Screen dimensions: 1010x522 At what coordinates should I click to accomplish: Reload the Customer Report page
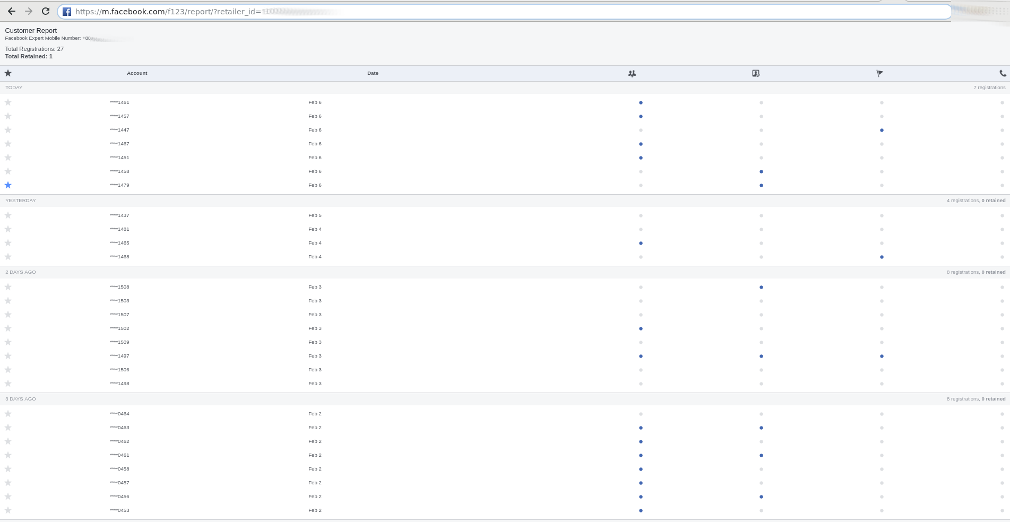tap(46, 11)
